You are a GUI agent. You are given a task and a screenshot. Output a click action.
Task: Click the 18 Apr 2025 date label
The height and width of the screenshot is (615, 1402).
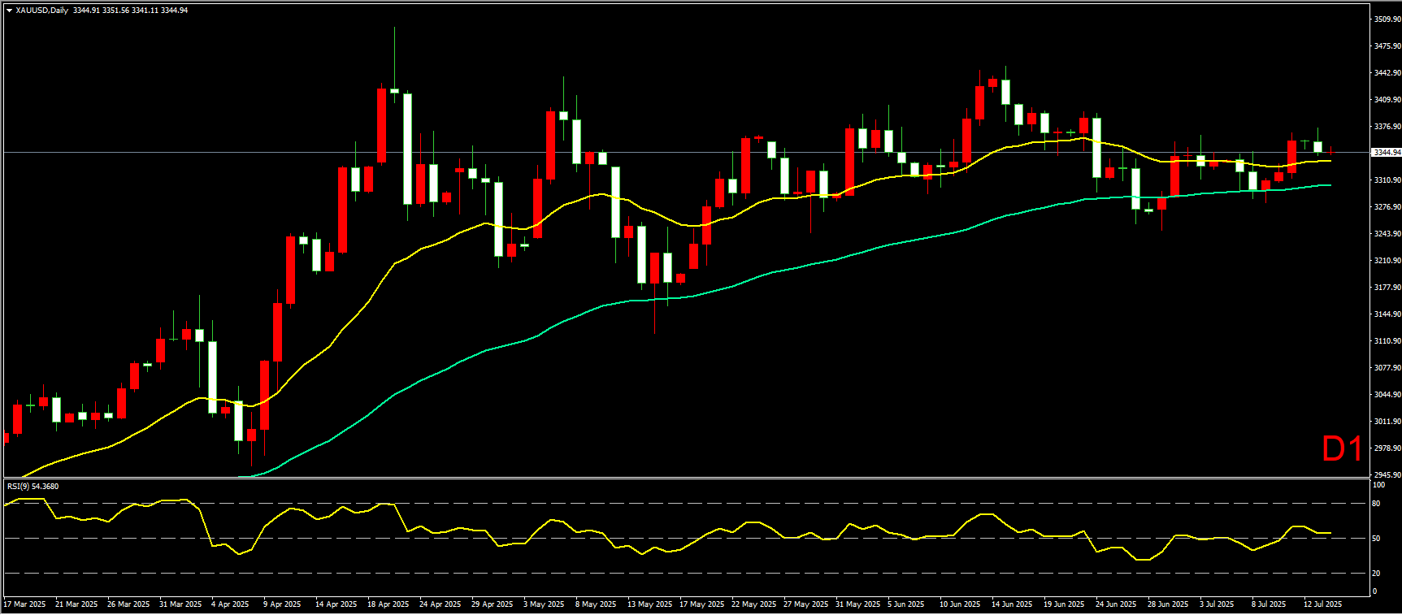388,604
